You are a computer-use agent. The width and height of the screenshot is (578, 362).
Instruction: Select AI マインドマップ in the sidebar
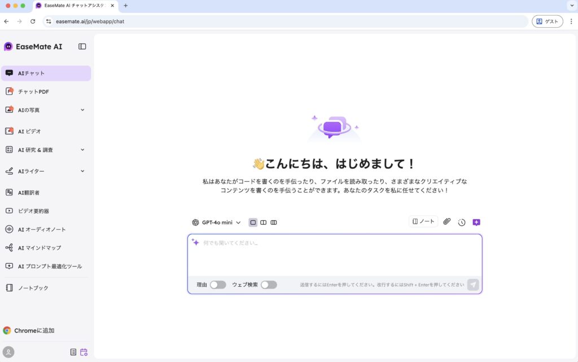coord(39,248)
